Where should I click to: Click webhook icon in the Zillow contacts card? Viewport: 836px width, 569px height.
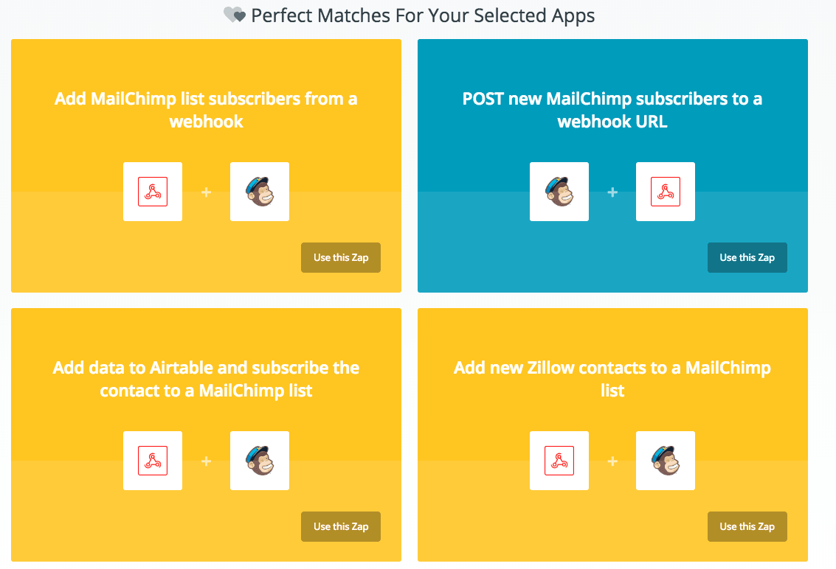pyautogui.click(x=559, y=461)
